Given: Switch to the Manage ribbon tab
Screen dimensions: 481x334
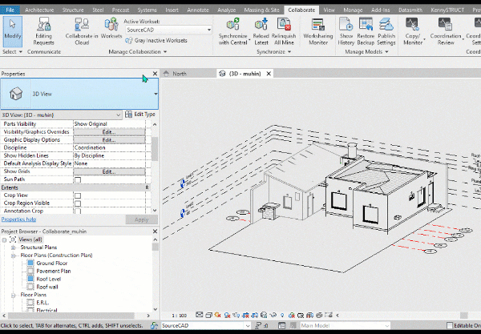Looking at the screenshot, I should tap(353, 10).
